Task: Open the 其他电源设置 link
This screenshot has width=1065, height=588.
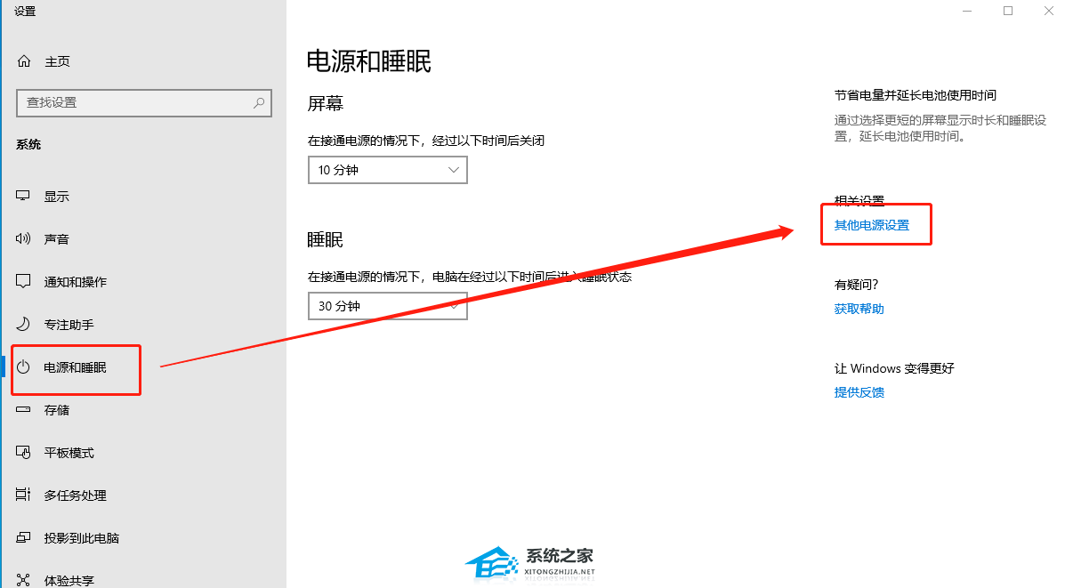Action: 871,225
